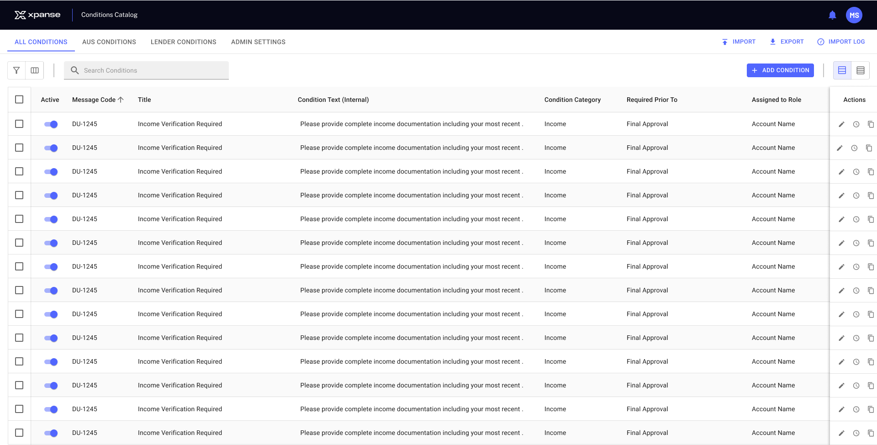877x445 pixels.
Task: Toggle Active switch in the last visible row
Action: (51, 433)
